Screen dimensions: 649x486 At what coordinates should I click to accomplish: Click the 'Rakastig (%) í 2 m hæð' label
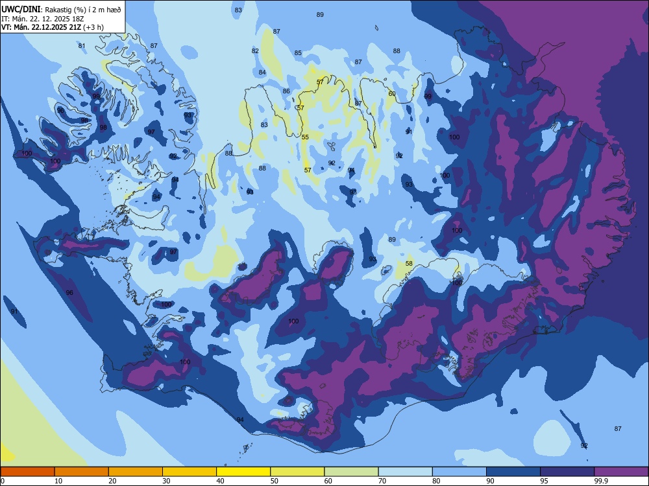83,10
